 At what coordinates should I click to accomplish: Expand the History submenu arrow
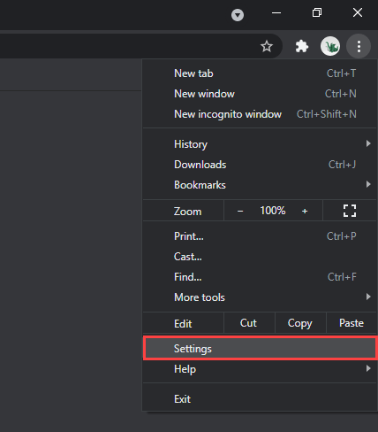368,143
